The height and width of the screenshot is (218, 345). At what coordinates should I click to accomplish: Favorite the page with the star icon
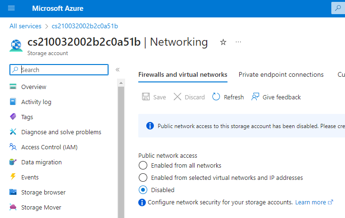coord(223,42)
